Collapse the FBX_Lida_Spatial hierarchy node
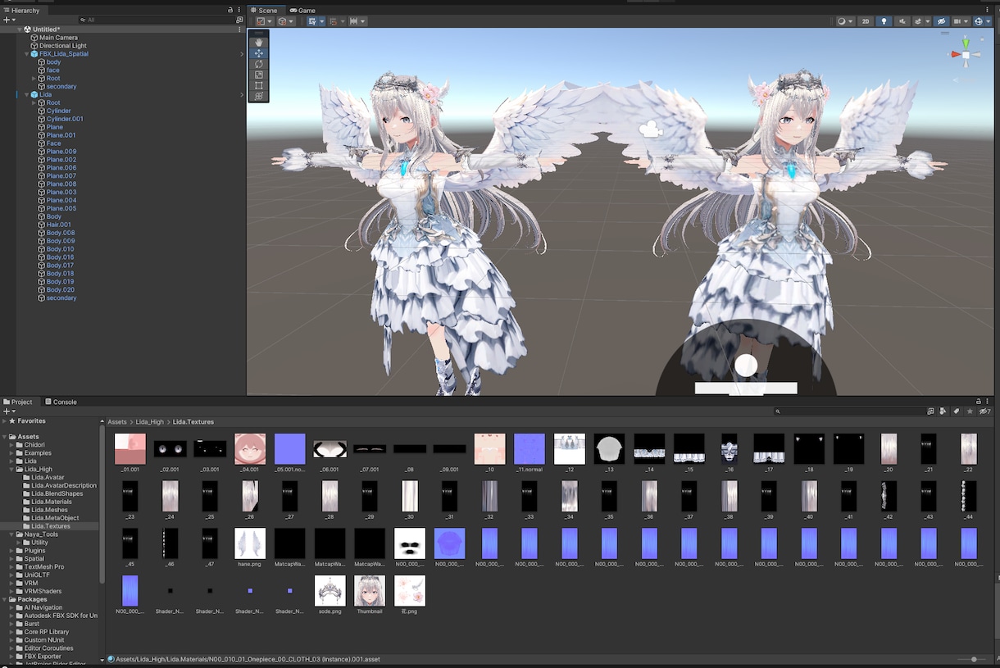 pyautogui.click(x=26, y=54)
